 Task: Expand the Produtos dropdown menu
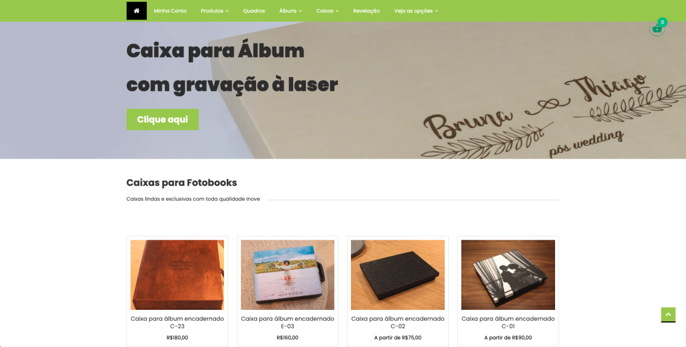pyautogui.click(x=214, y=11)
